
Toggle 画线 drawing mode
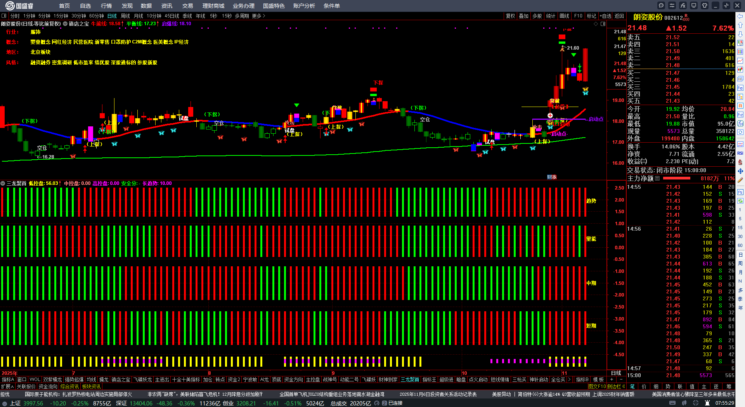[x=564, y=16]
